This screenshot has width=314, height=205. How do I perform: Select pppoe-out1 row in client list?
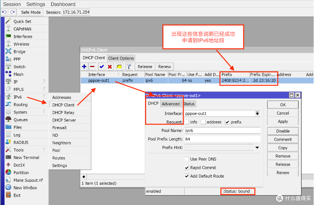[x=197, y=80]
